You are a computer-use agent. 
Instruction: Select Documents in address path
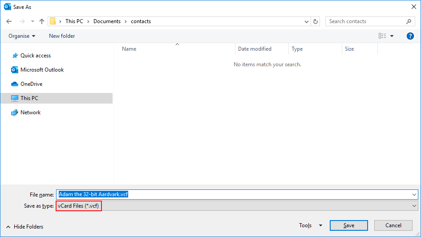coord(107,21)
